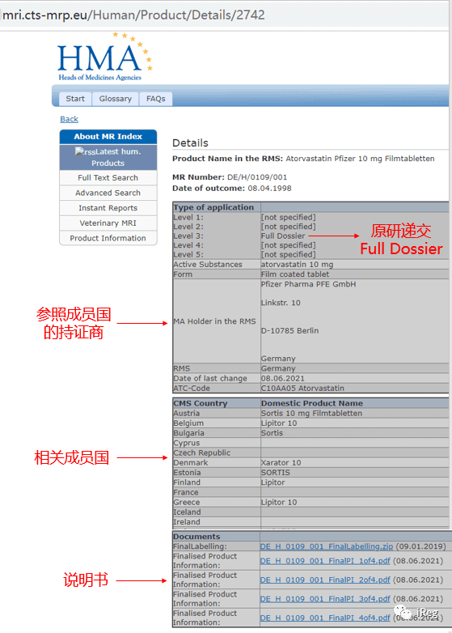This screenshot has width=452, height=633.
Task: Select Instant Reports in sidebar
Action: pyautogui.click(x=108, y=208)
